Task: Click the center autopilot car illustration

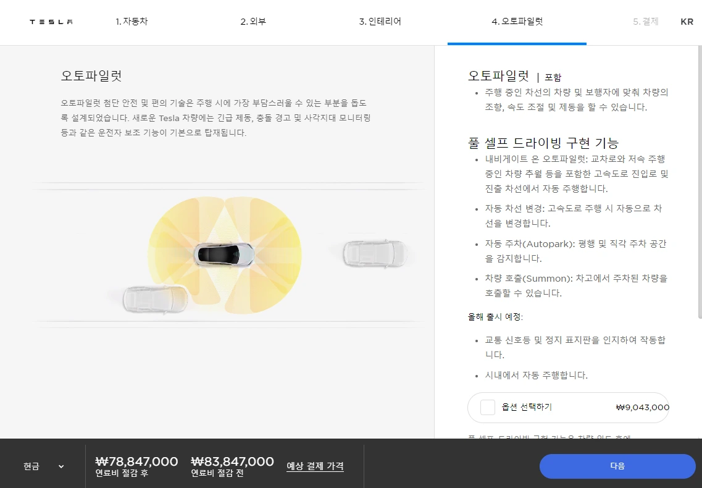Action: [x=224, y=255]
